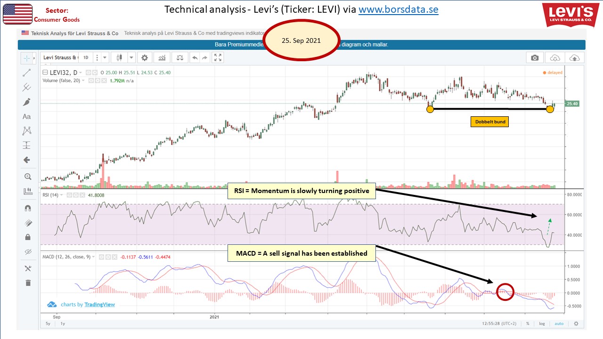603x339 pixels.
Task: Select the candlestick chart style button
Action: pos(119,57)
